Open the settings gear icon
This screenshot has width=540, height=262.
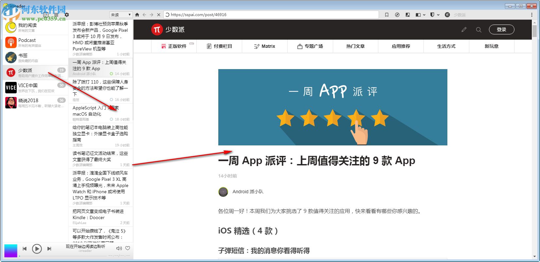[67, 15]
